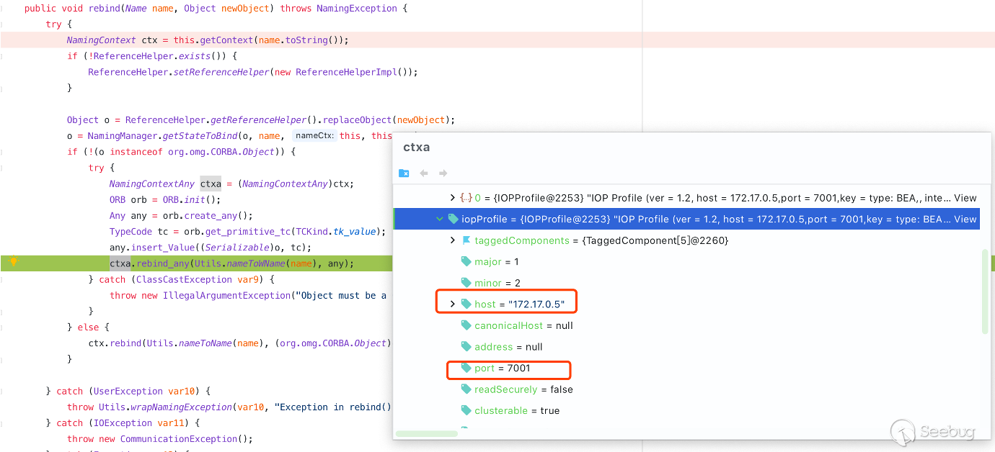Expand the taggedComponents node
The image size is (995, 452).
(x=452, y=240)
